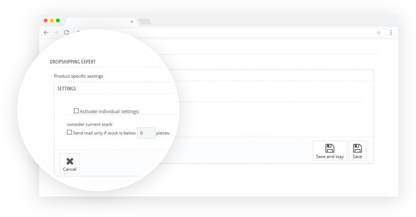Click the red close window button

click(46, 21)
